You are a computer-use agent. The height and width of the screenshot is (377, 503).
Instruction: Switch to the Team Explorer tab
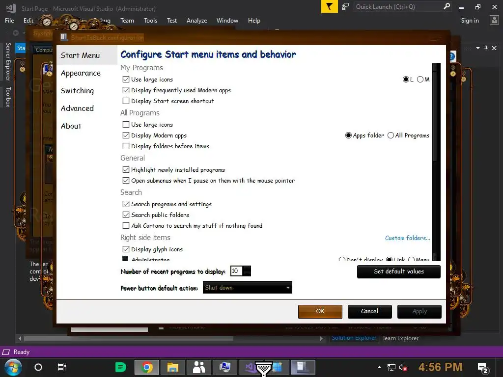pos(400,338)
